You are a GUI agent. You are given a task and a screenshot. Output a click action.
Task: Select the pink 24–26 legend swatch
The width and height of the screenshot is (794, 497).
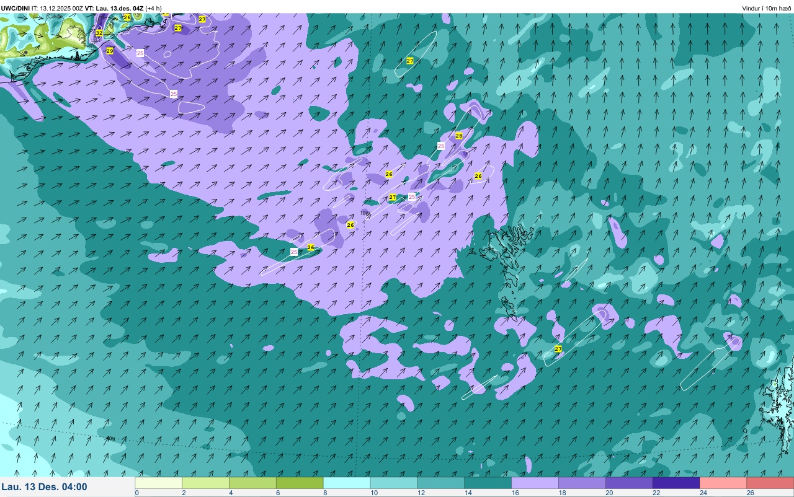[x=723, y=483]
